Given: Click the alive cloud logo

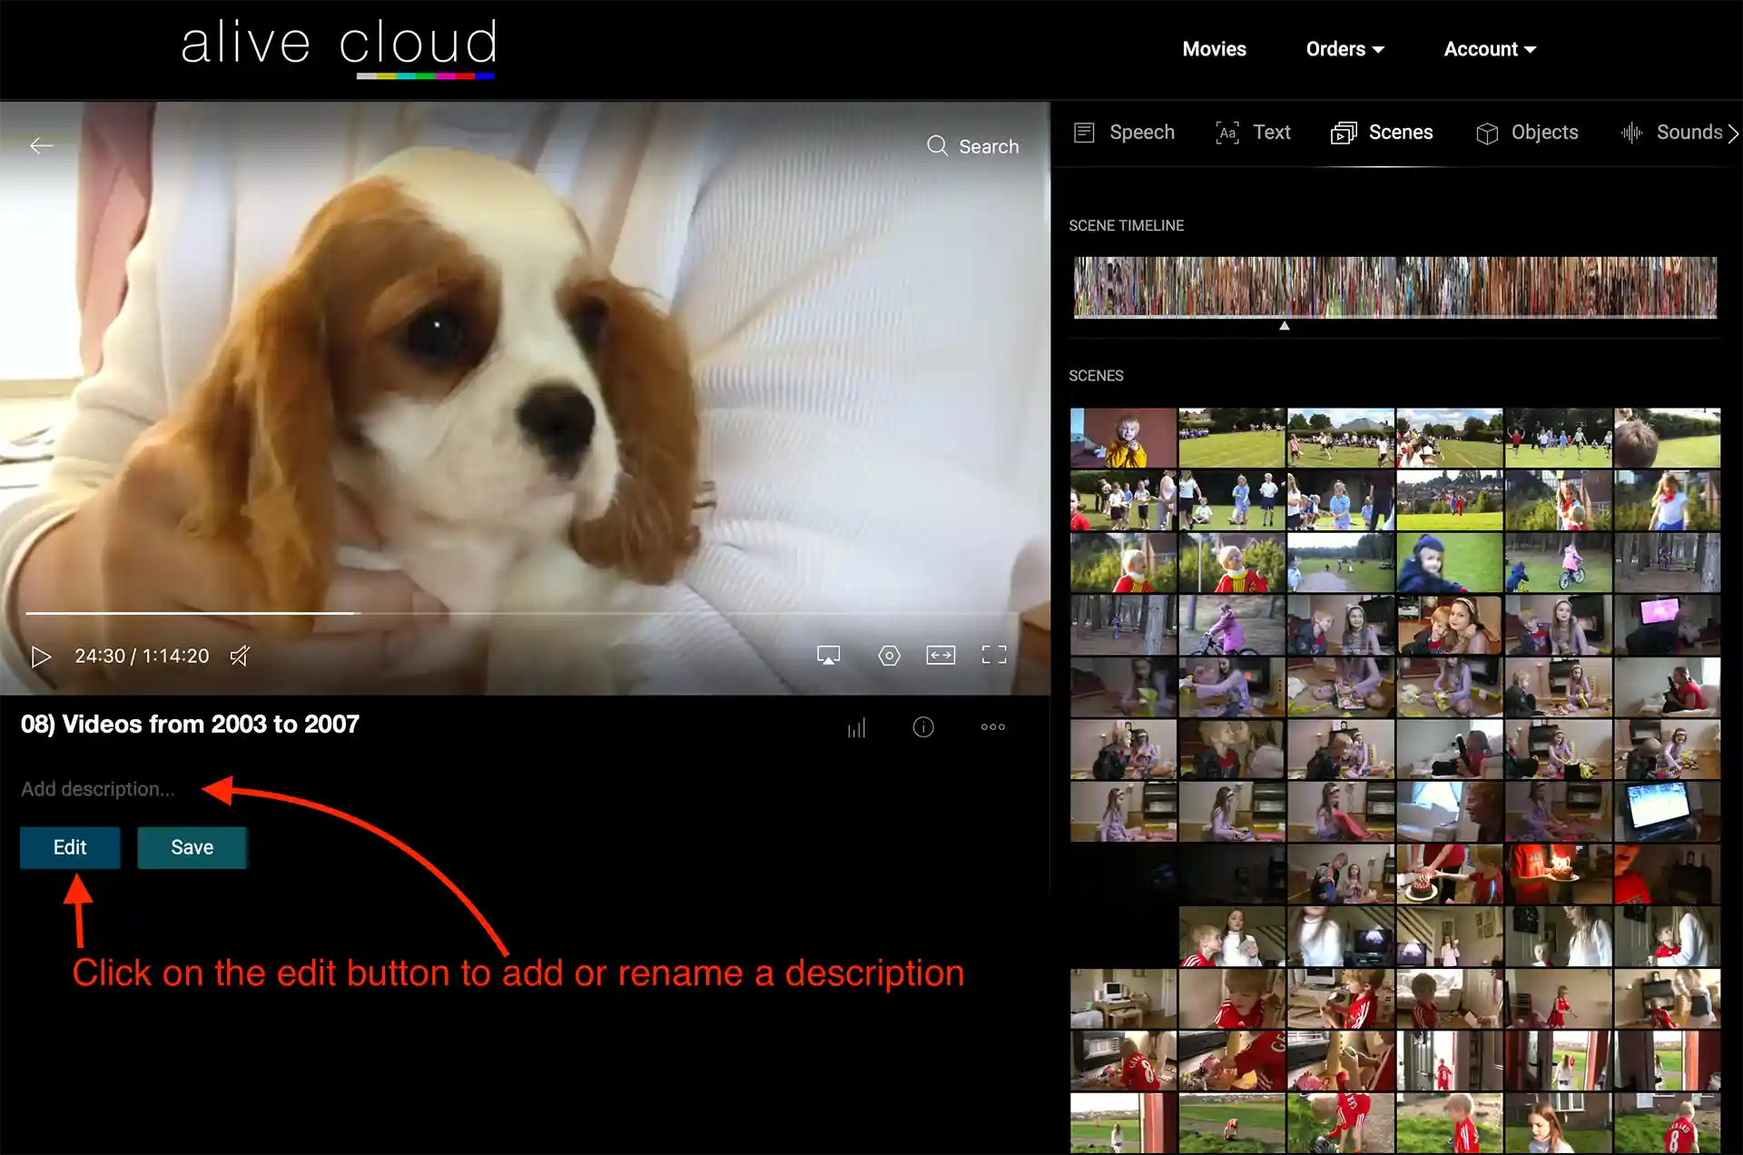Looking at the screenshot, I should (339, 48).
